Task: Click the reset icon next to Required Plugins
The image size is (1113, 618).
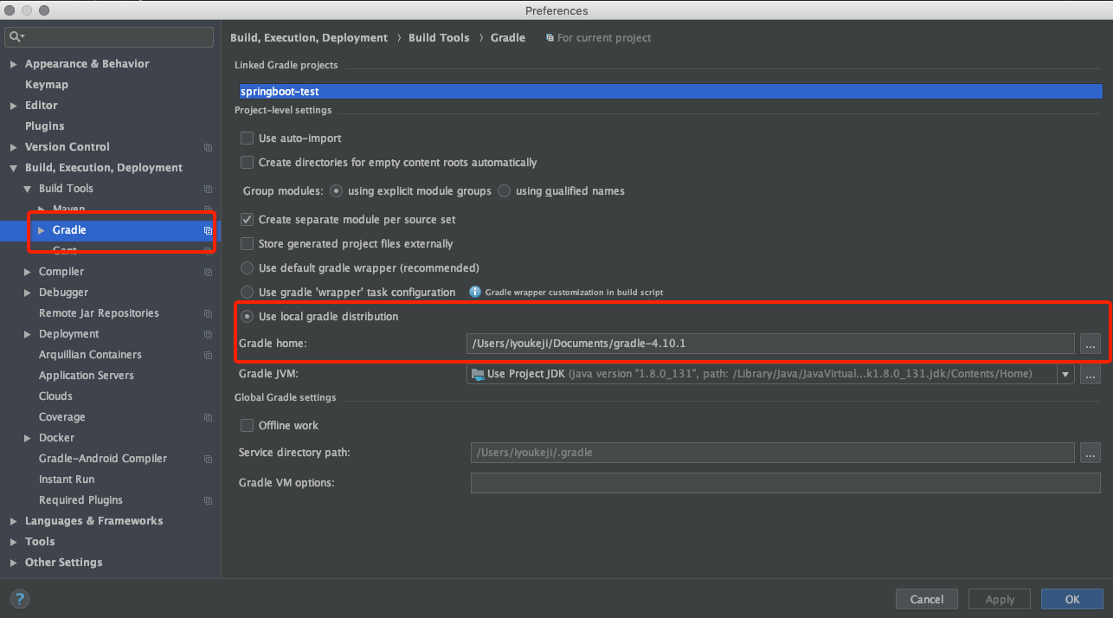Action: (x=207, y=500)
